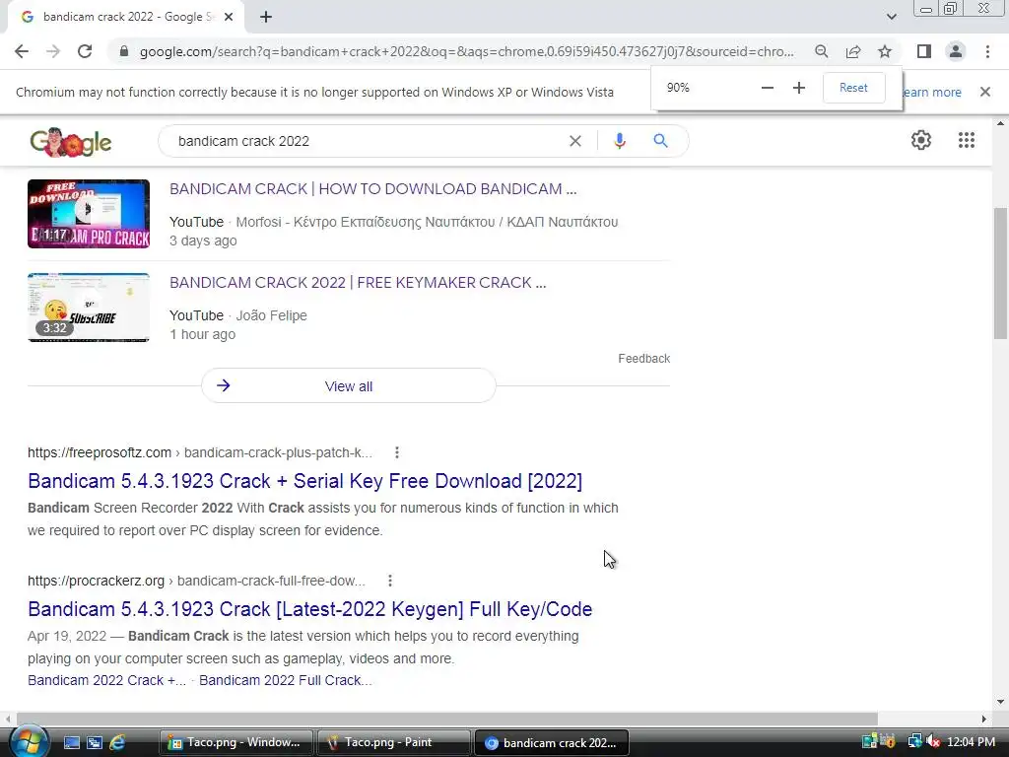Start voice search with microphone icon

point(619,141)
